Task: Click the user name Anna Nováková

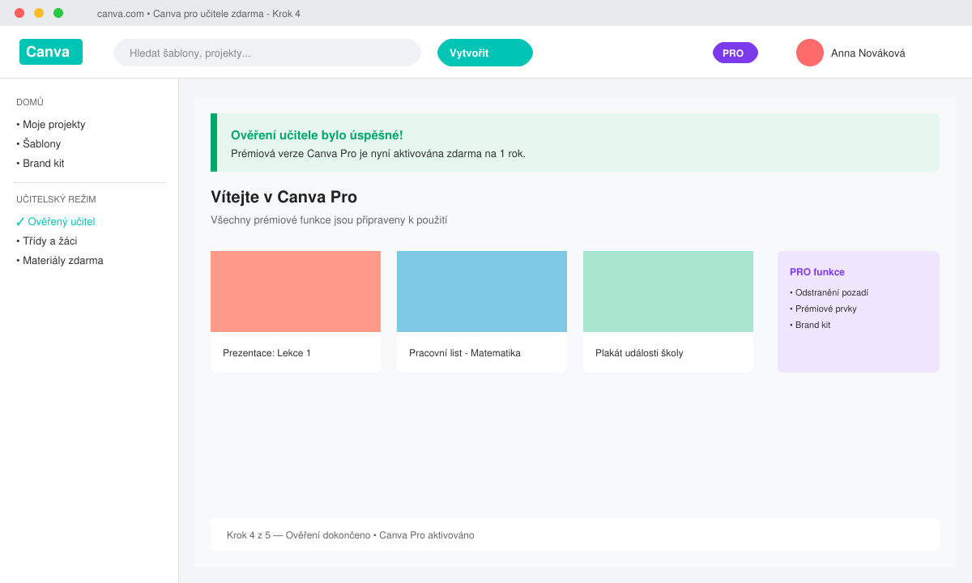Action: click(868, 53)
